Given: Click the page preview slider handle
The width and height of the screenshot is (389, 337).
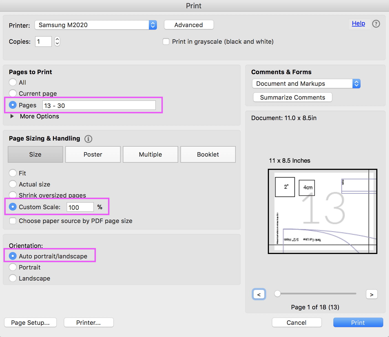Looking at the screenshot, I should pyautogui.click(x=277, y=294).
